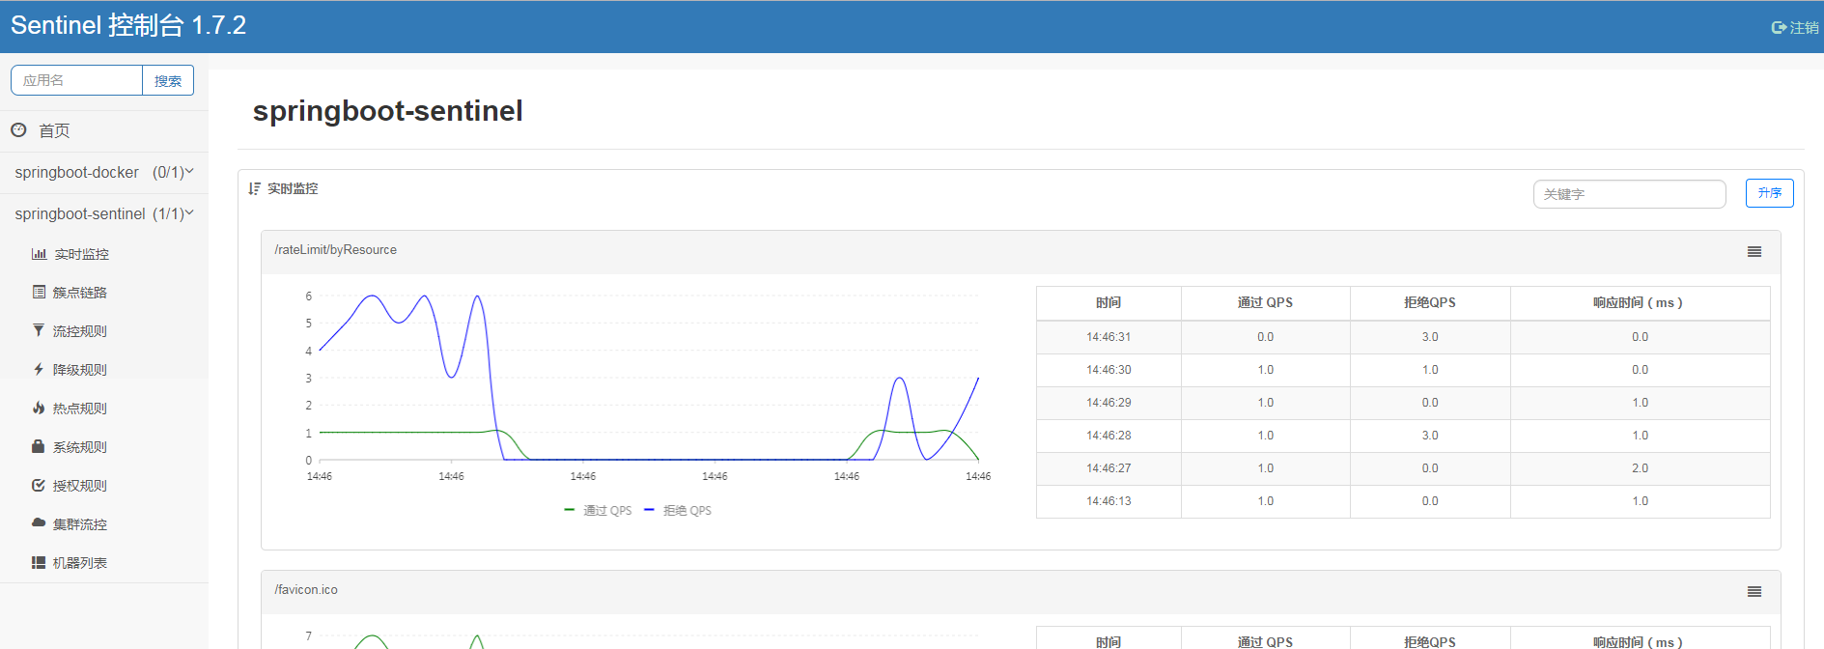Click the lock icon beside 系统规则

[x=39, y=446]
